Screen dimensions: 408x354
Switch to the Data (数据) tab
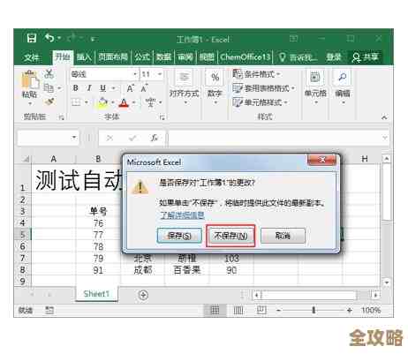click(163, 57)
